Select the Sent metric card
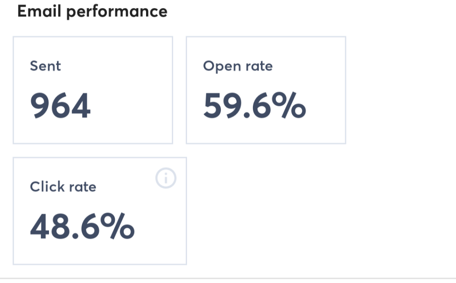This screenshot has width=456, height=283. click(93, 90)
